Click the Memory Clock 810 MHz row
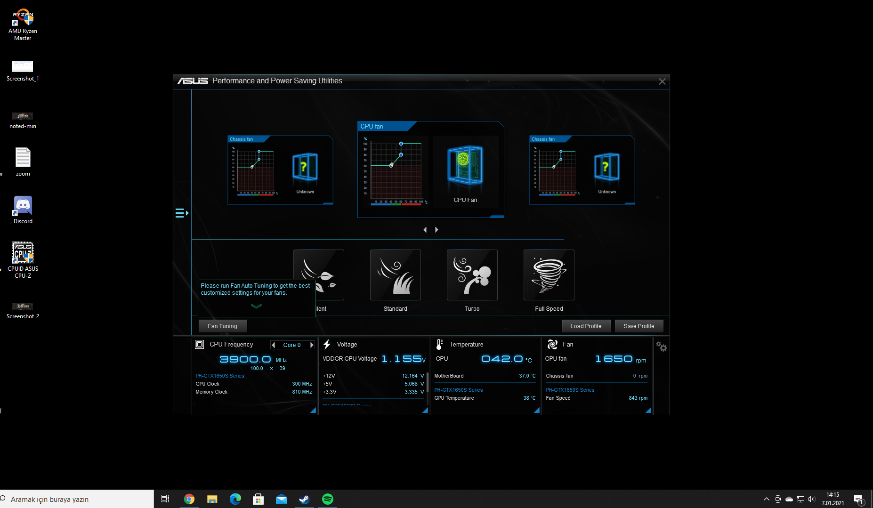Viewport: 873px width, 508px height. pos(254,392)
